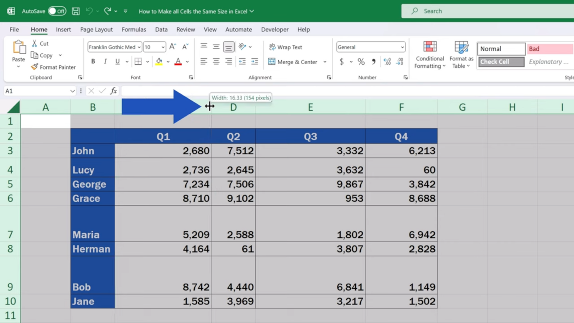Image resolution: width=574 pixels, height=323 pixels.
Task: Enable Wrap Text for selection
Action: (x=286, y=47)
